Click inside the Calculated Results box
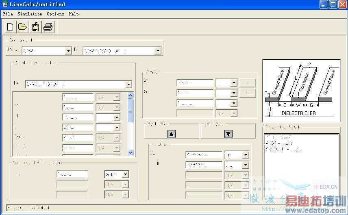This screenshot has height=215, width=348. (x=302, y=165)
